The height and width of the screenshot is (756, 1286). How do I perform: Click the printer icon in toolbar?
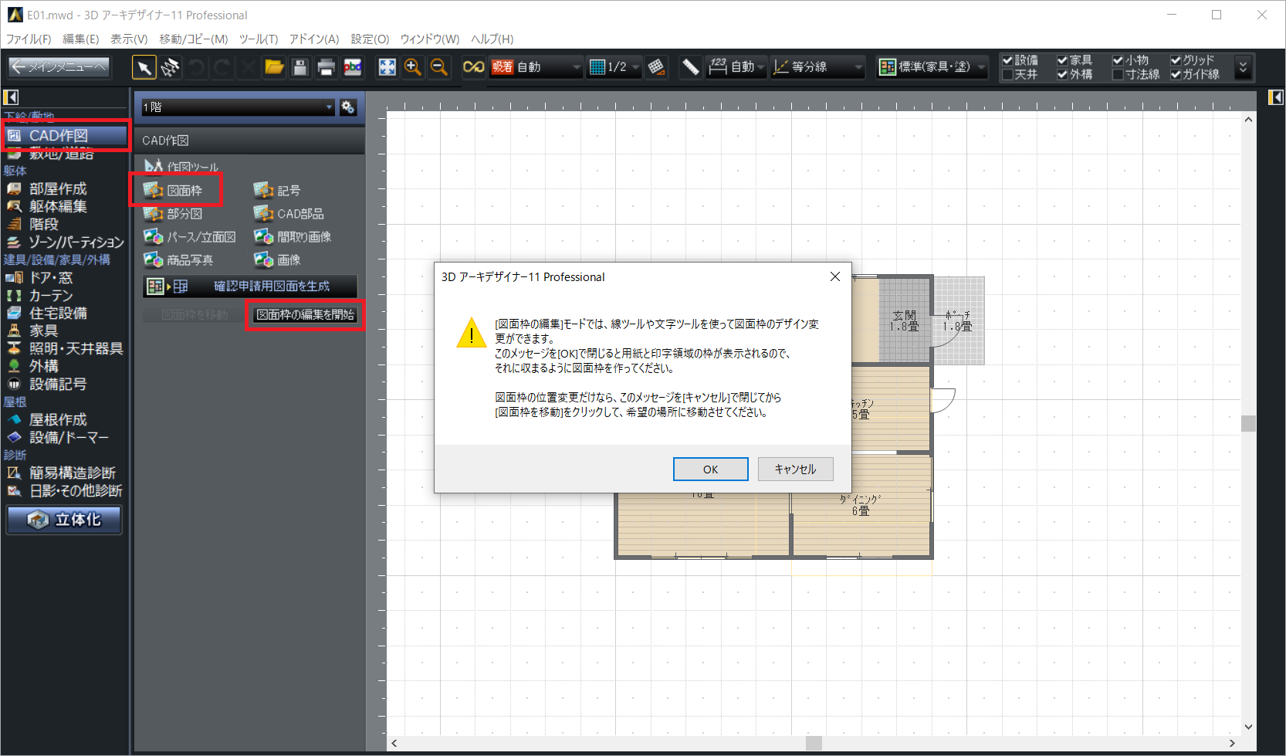tap(326, 68)
